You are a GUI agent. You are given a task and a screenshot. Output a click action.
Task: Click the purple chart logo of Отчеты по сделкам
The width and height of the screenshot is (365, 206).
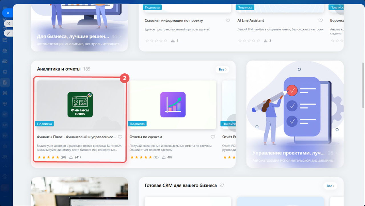[x=173, y=105]
